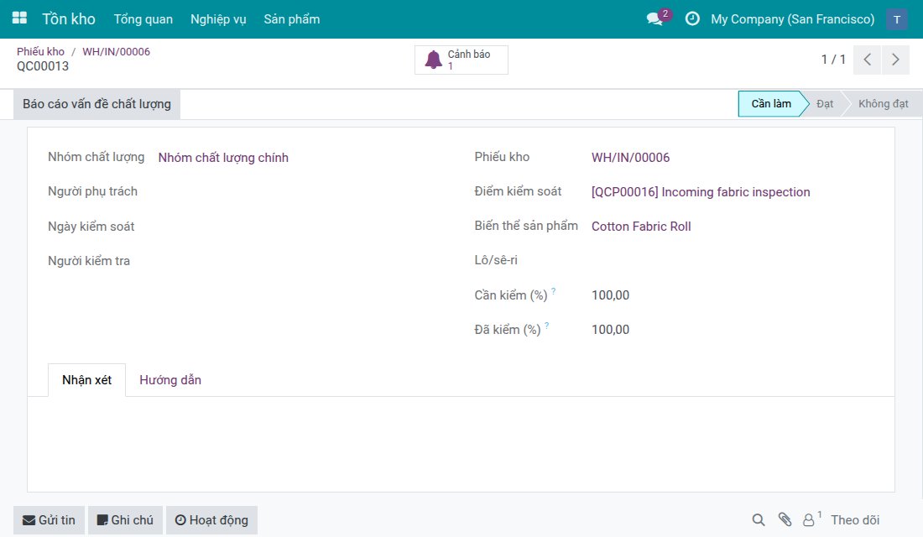Click the Gửi tin button
The height and width of the screenshot is (537, 923).
49,520
